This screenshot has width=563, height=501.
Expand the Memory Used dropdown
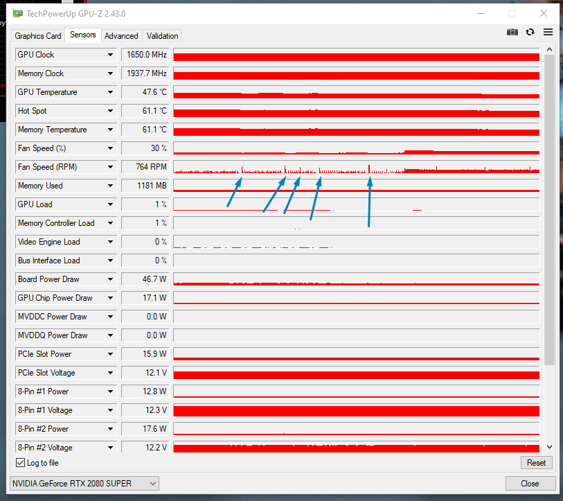pyautogui.click(x=110, y=186)
